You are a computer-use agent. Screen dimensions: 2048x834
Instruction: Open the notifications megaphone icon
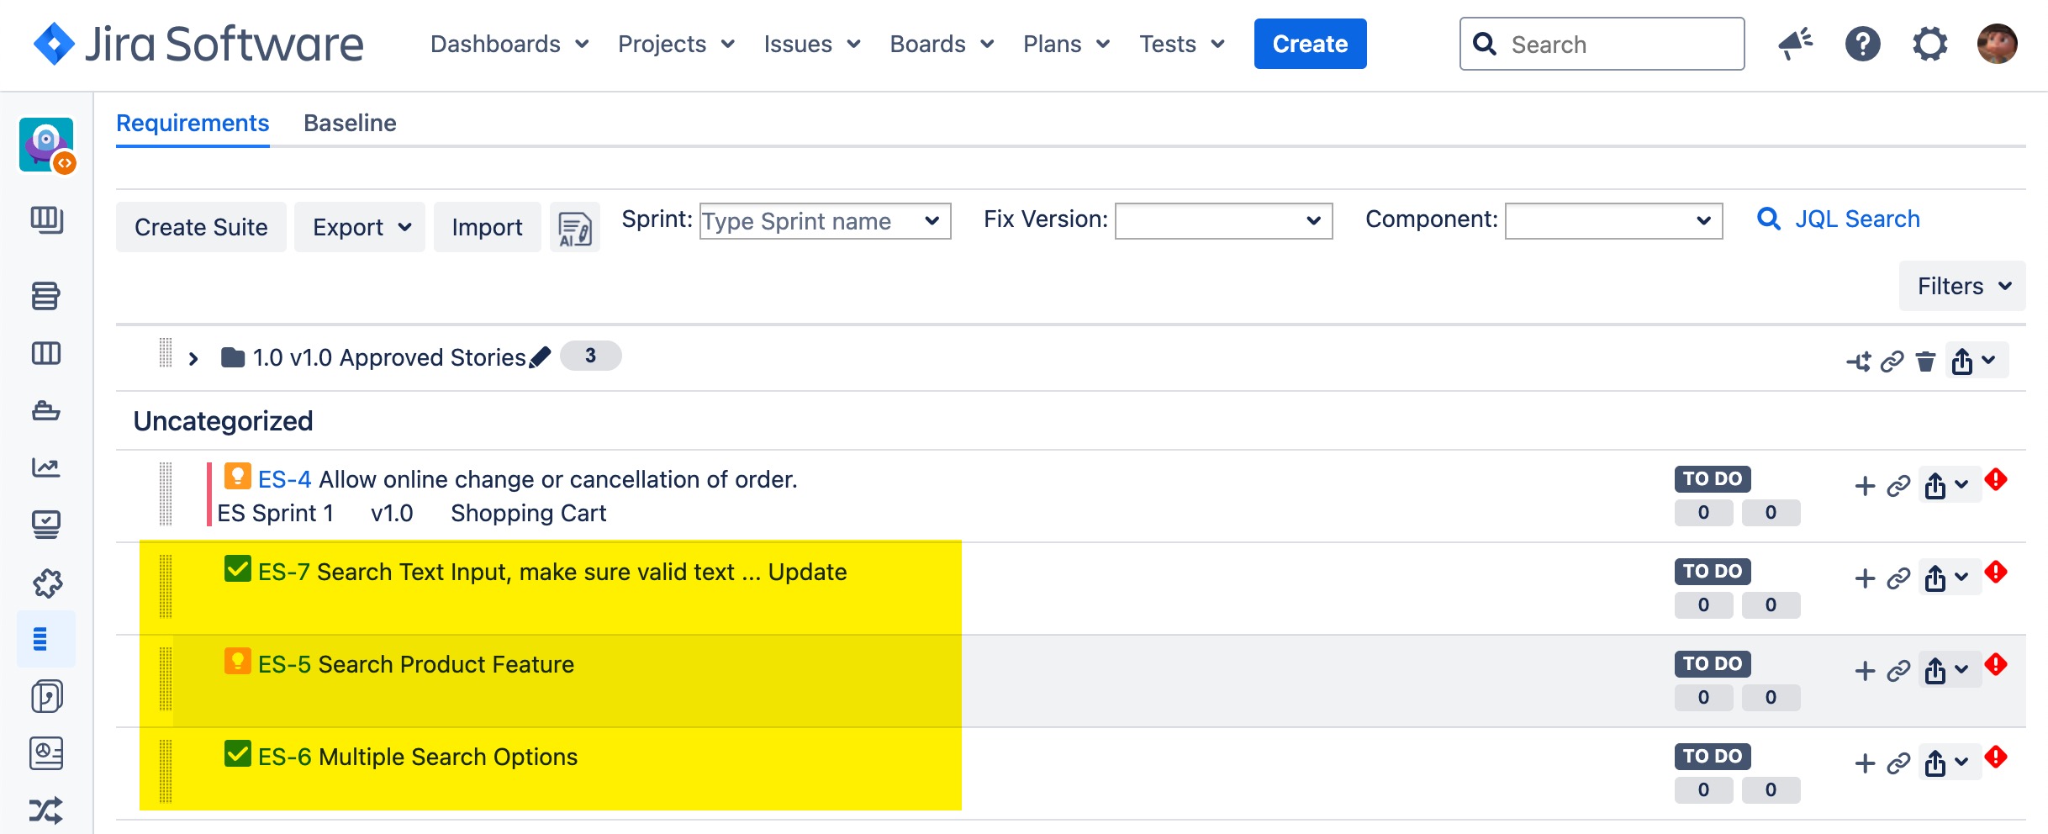1796,44
